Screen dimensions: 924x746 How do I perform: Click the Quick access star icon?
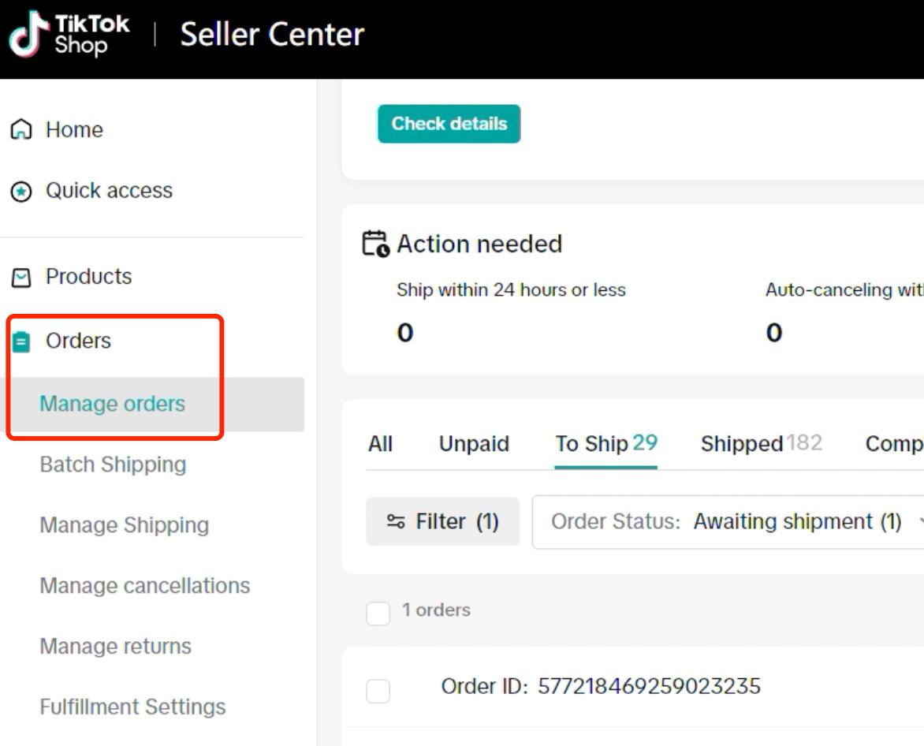tap(21, 191)
